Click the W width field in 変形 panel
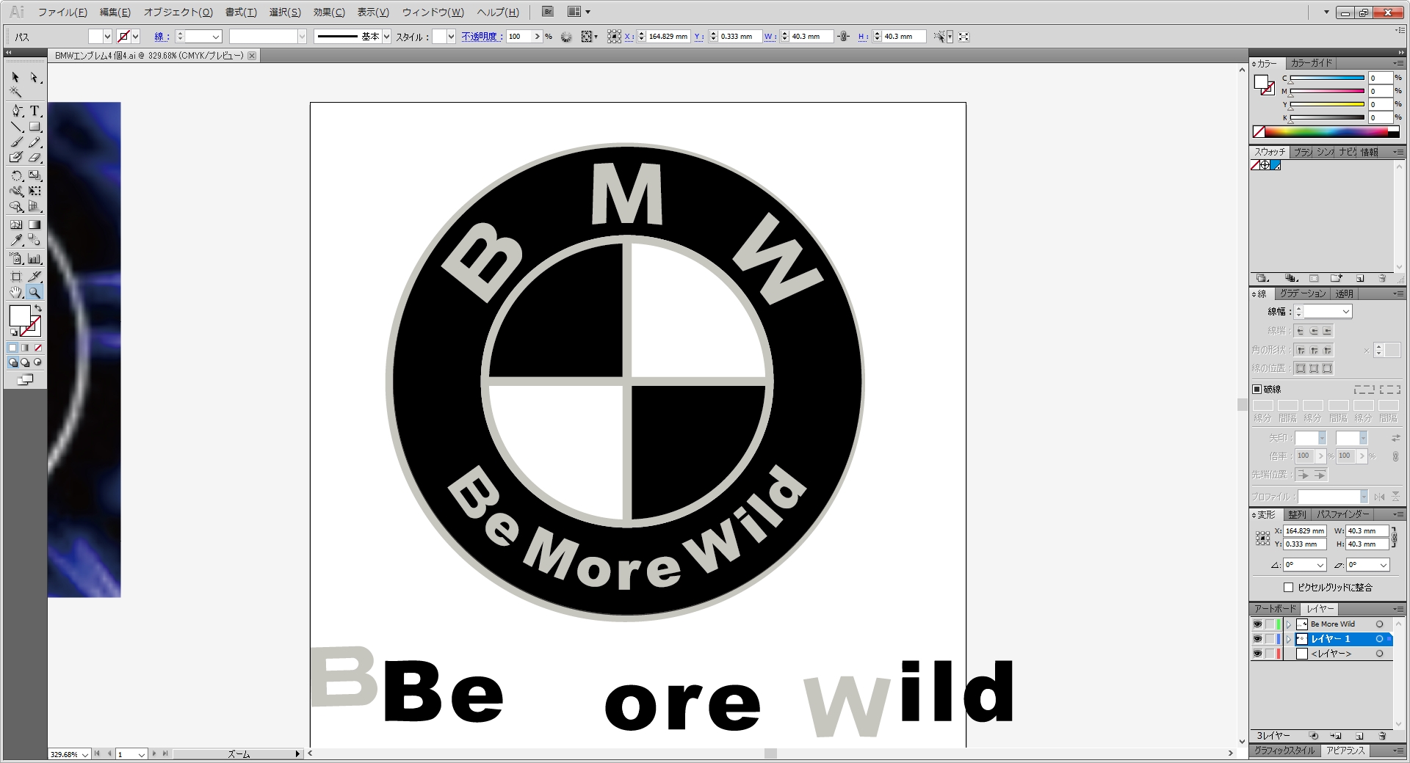1410x763 pixels. tap(1367, 530)
